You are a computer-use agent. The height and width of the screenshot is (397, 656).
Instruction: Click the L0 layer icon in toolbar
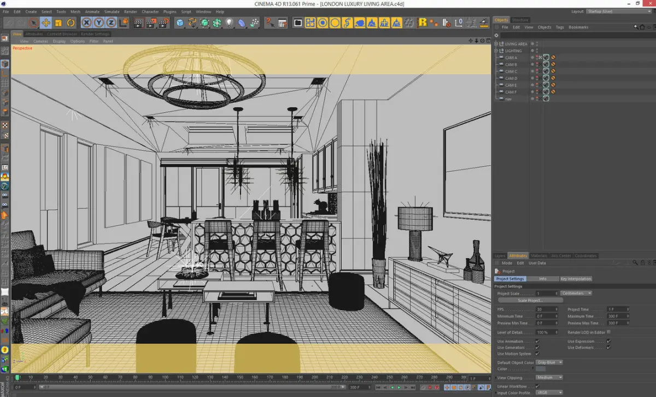[x=459, y=23]
